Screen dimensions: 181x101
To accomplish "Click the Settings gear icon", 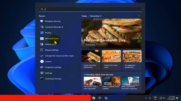I will (42, 73).
